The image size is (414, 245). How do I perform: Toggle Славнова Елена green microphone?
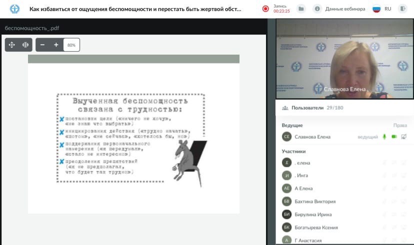384,136
